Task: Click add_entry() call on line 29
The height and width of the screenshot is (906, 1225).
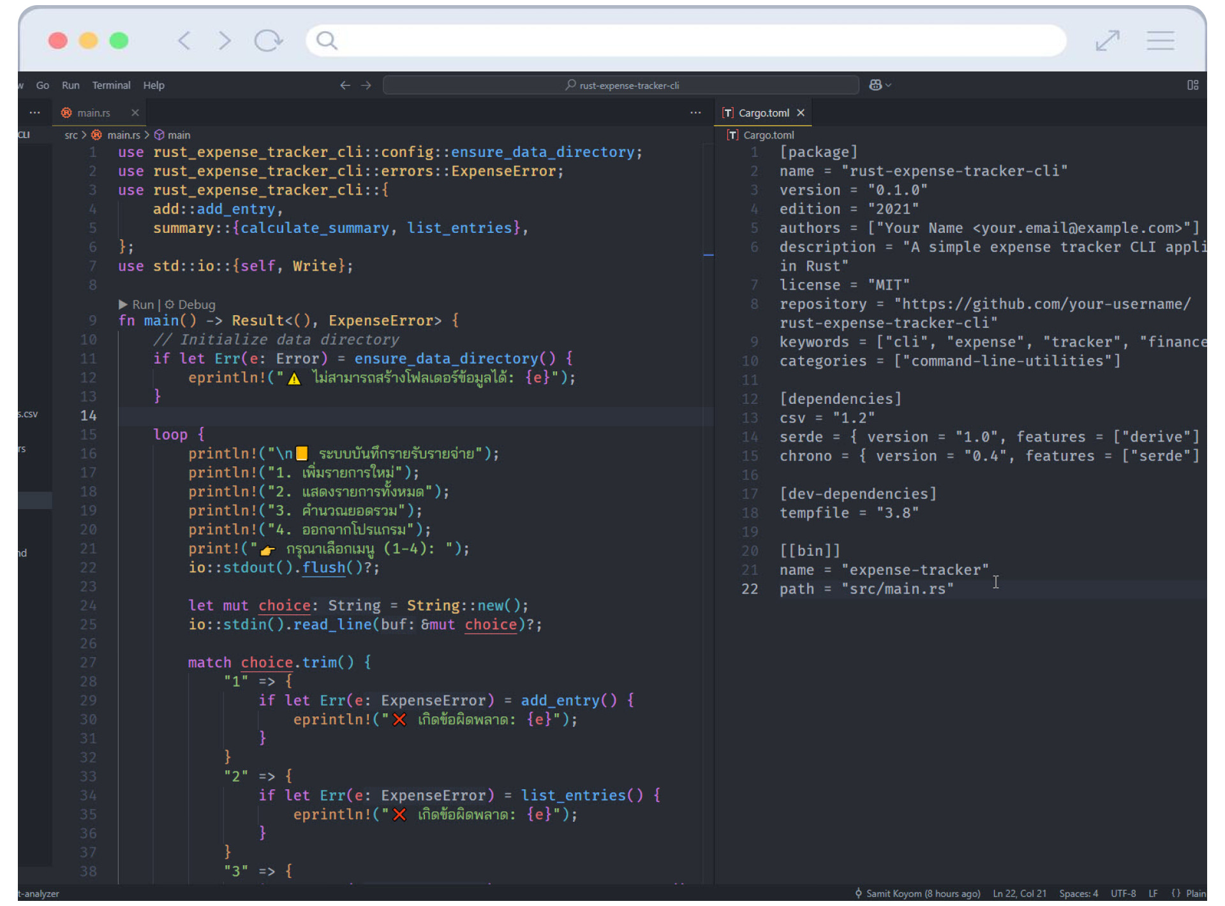Action: pos(569,701)
